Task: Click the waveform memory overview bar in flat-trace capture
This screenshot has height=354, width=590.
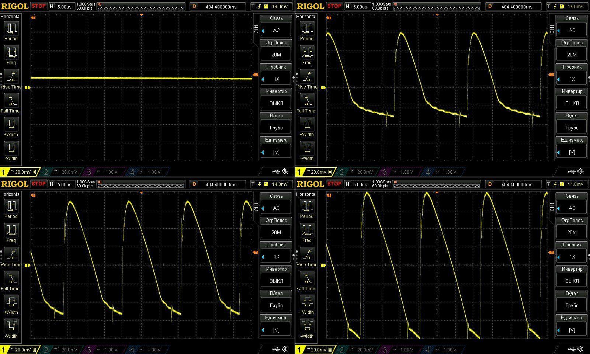Action: click(x=141, y=7)
